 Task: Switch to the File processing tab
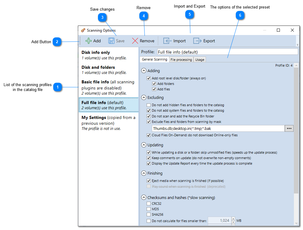181,59
